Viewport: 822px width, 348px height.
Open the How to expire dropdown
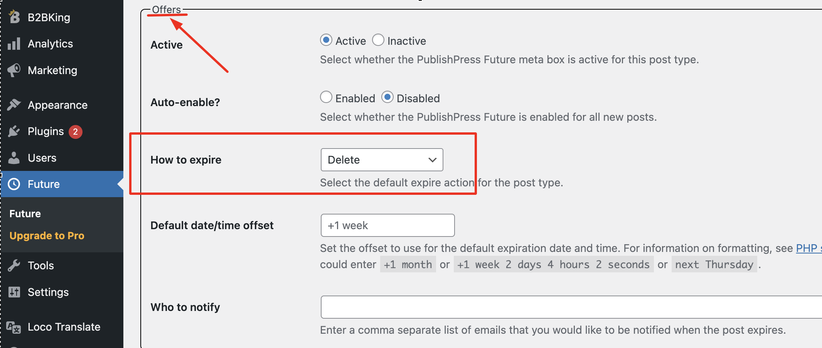[382, 160]
